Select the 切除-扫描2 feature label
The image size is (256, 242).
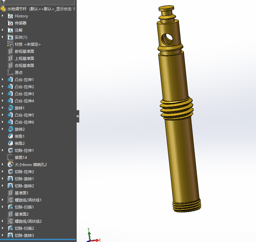pyautogui.click(x=24, y=228)
